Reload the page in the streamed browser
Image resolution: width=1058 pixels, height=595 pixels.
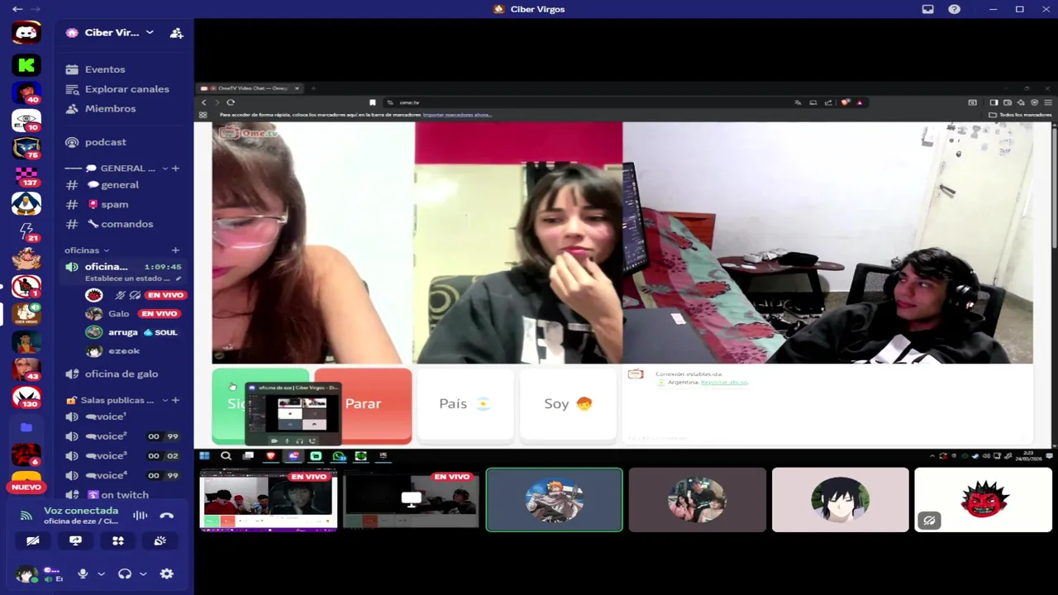[231, 102]
